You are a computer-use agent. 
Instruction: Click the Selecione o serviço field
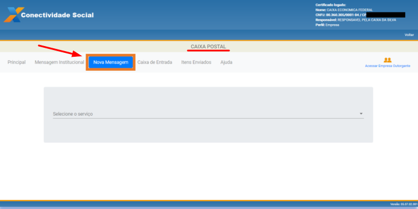click(x=208, y=114)
